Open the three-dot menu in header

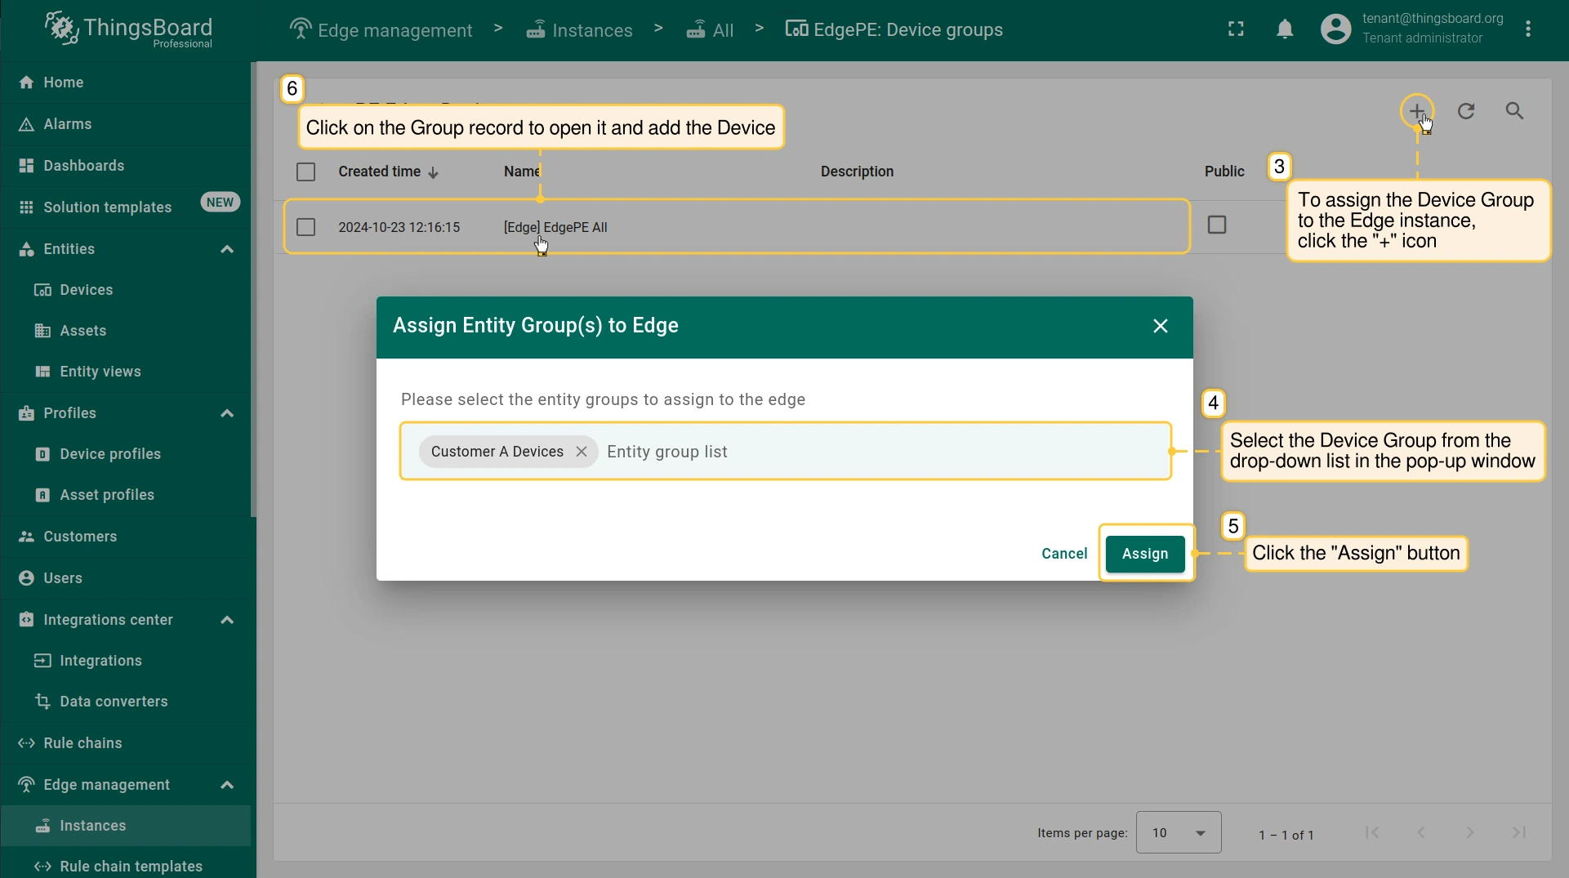(1528, 29)
